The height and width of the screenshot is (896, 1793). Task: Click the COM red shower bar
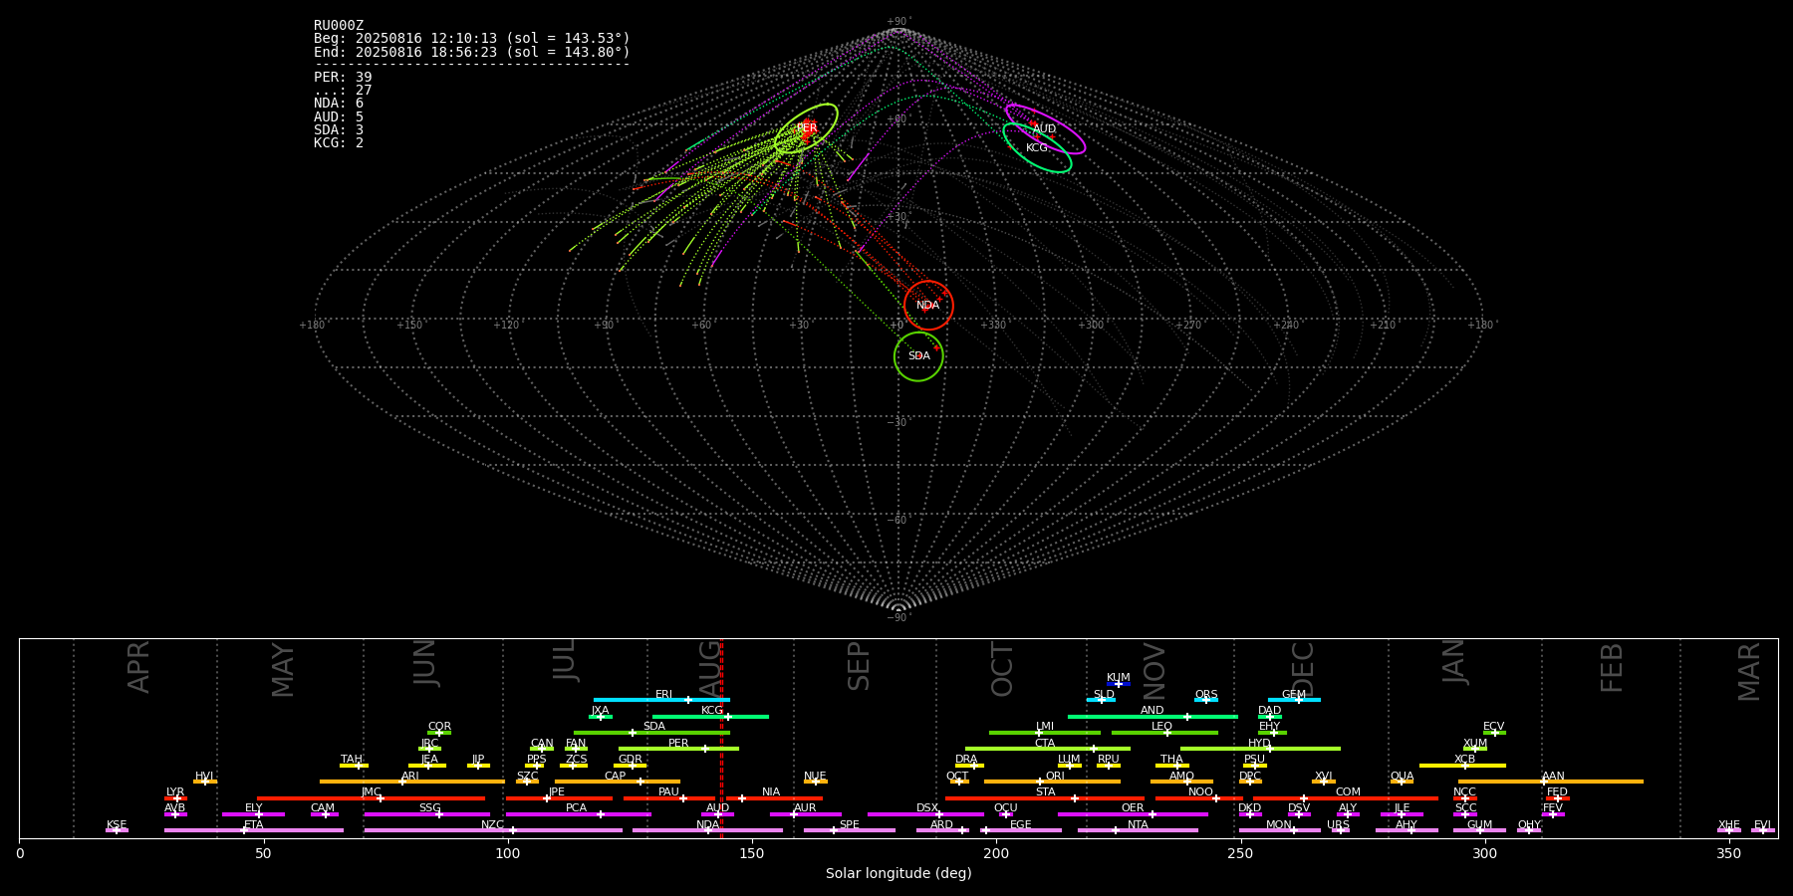coord(1347,798)
